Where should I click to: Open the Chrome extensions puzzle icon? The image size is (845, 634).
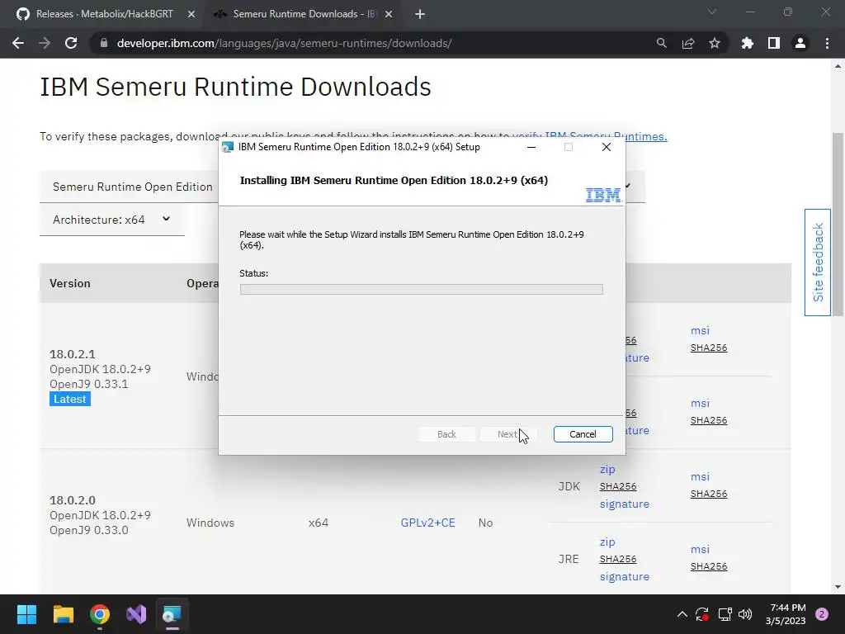(748, 43)
